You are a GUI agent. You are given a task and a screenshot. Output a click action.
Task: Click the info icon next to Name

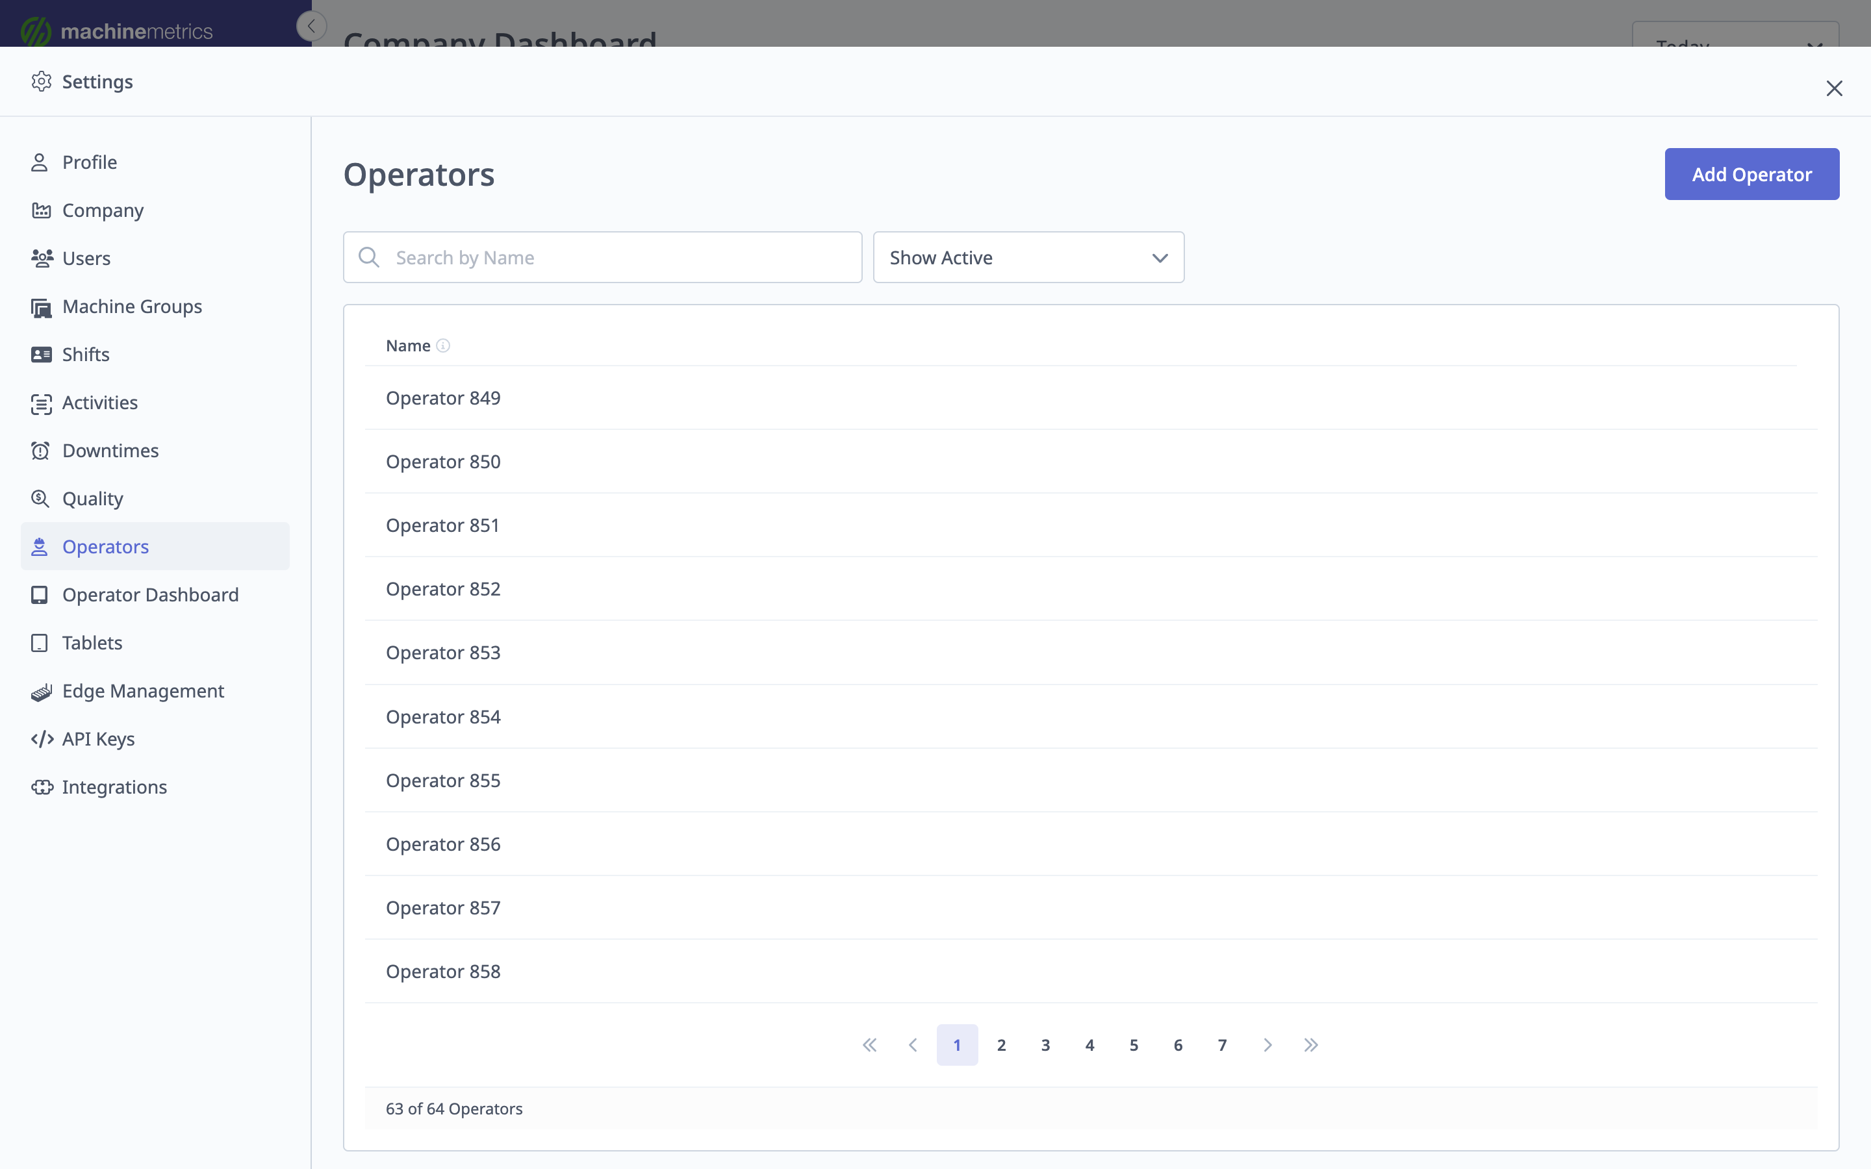pos(443,346)
